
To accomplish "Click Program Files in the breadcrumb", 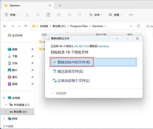I will coord(79,26).
